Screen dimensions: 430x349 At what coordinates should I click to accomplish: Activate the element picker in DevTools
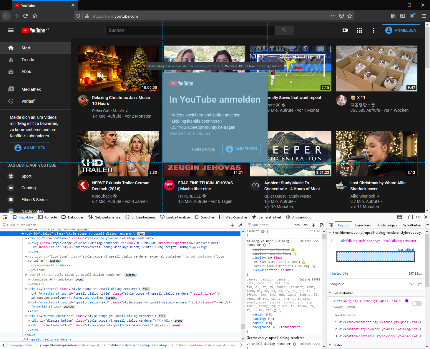tap(5, 217)
